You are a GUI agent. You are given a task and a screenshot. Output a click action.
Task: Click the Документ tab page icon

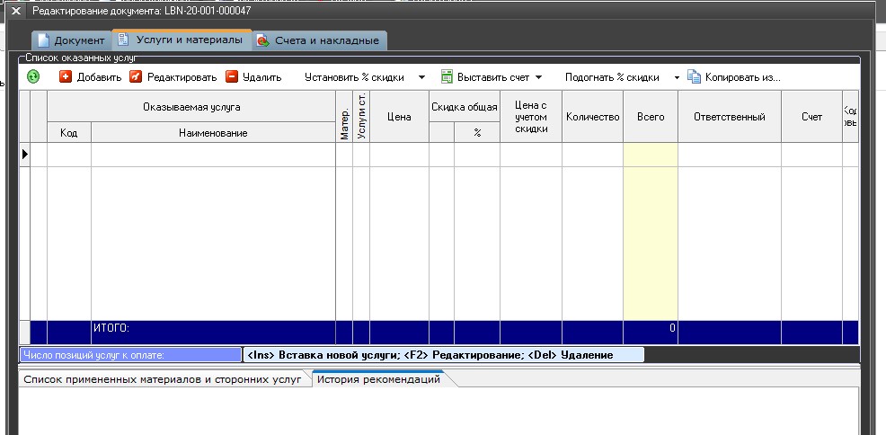pyautogui.click(x=43, y=40)
